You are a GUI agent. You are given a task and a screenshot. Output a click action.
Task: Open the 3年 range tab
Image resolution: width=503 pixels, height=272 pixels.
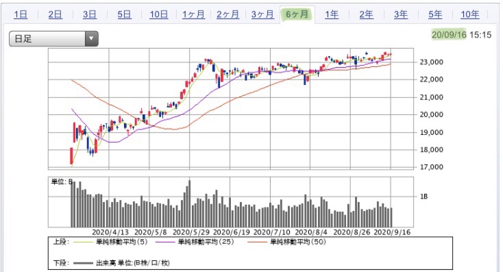point(401,14)
